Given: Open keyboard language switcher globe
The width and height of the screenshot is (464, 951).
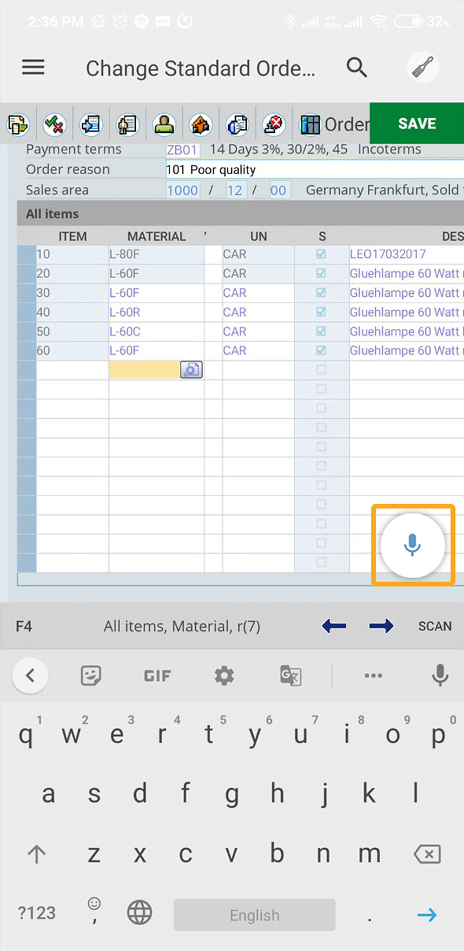Looking at the screenshot, I should [139, 913].
